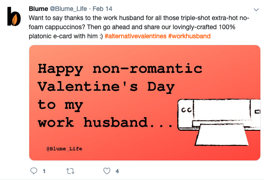Visit the @Blume_Life handle in the header
The image size is (264, 180).
click(x=69, y=9)
